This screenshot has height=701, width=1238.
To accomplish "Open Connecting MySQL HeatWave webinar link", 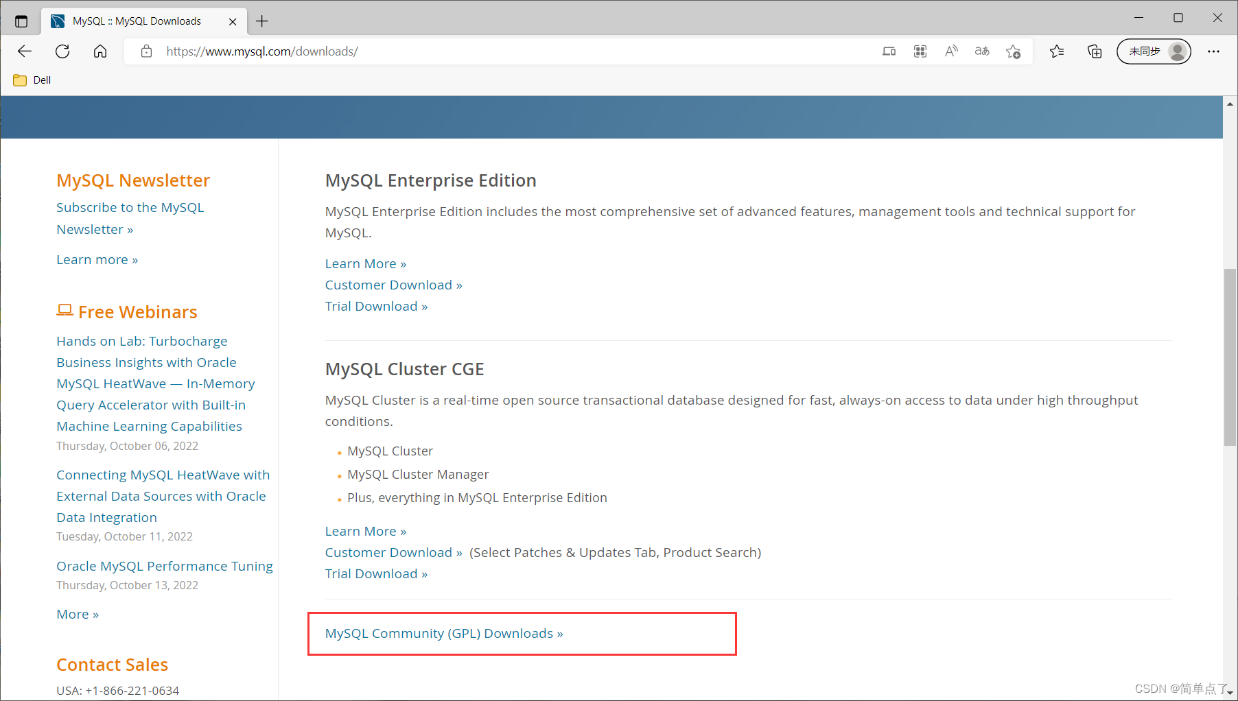I will pos(163,496).
